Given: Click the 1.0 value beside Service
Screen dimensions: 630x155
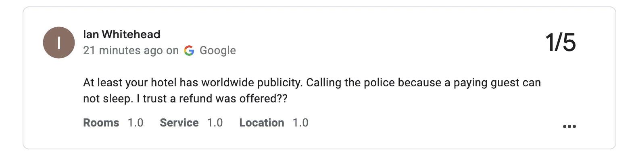Looking at the screenshot, I should coord(215,122).
